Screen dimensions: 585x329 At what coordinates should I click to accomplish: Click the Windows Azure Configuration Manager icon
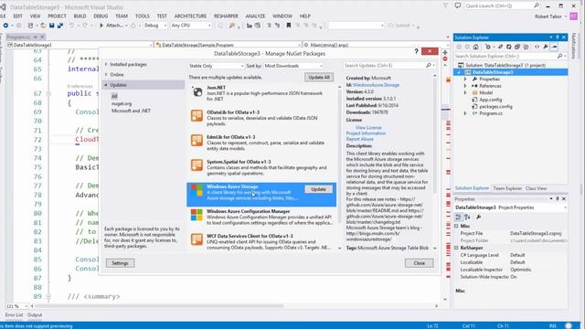[197, 216]
